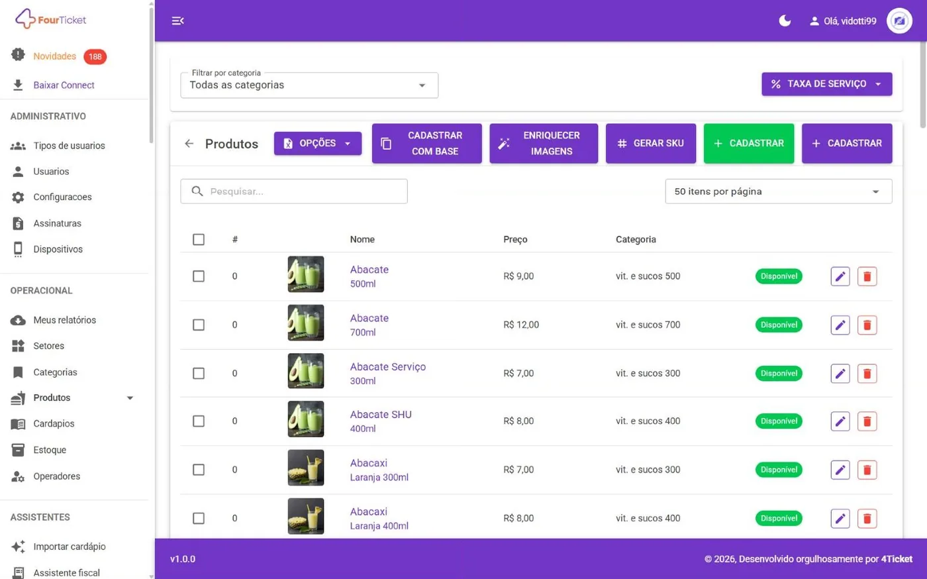The image size is (927, 579).
Task: Delete Abacate SHU product trash icon
Action: pos(867,421)
